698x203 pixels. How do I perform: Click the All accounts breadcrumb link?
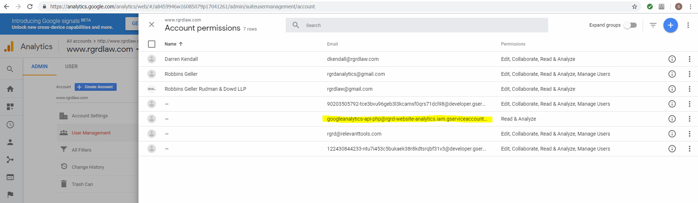[79, 41]
